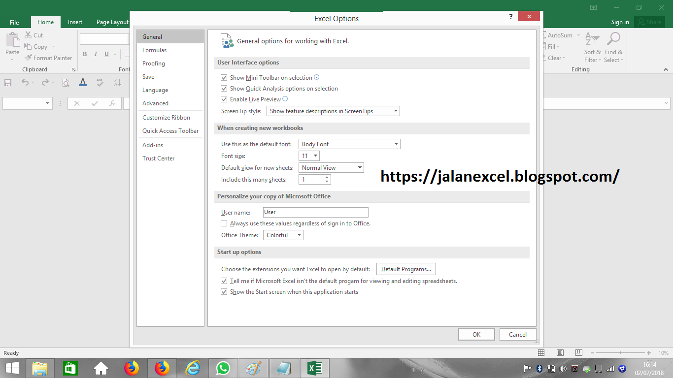Confirm settings with the OK button

coord(476,334)
